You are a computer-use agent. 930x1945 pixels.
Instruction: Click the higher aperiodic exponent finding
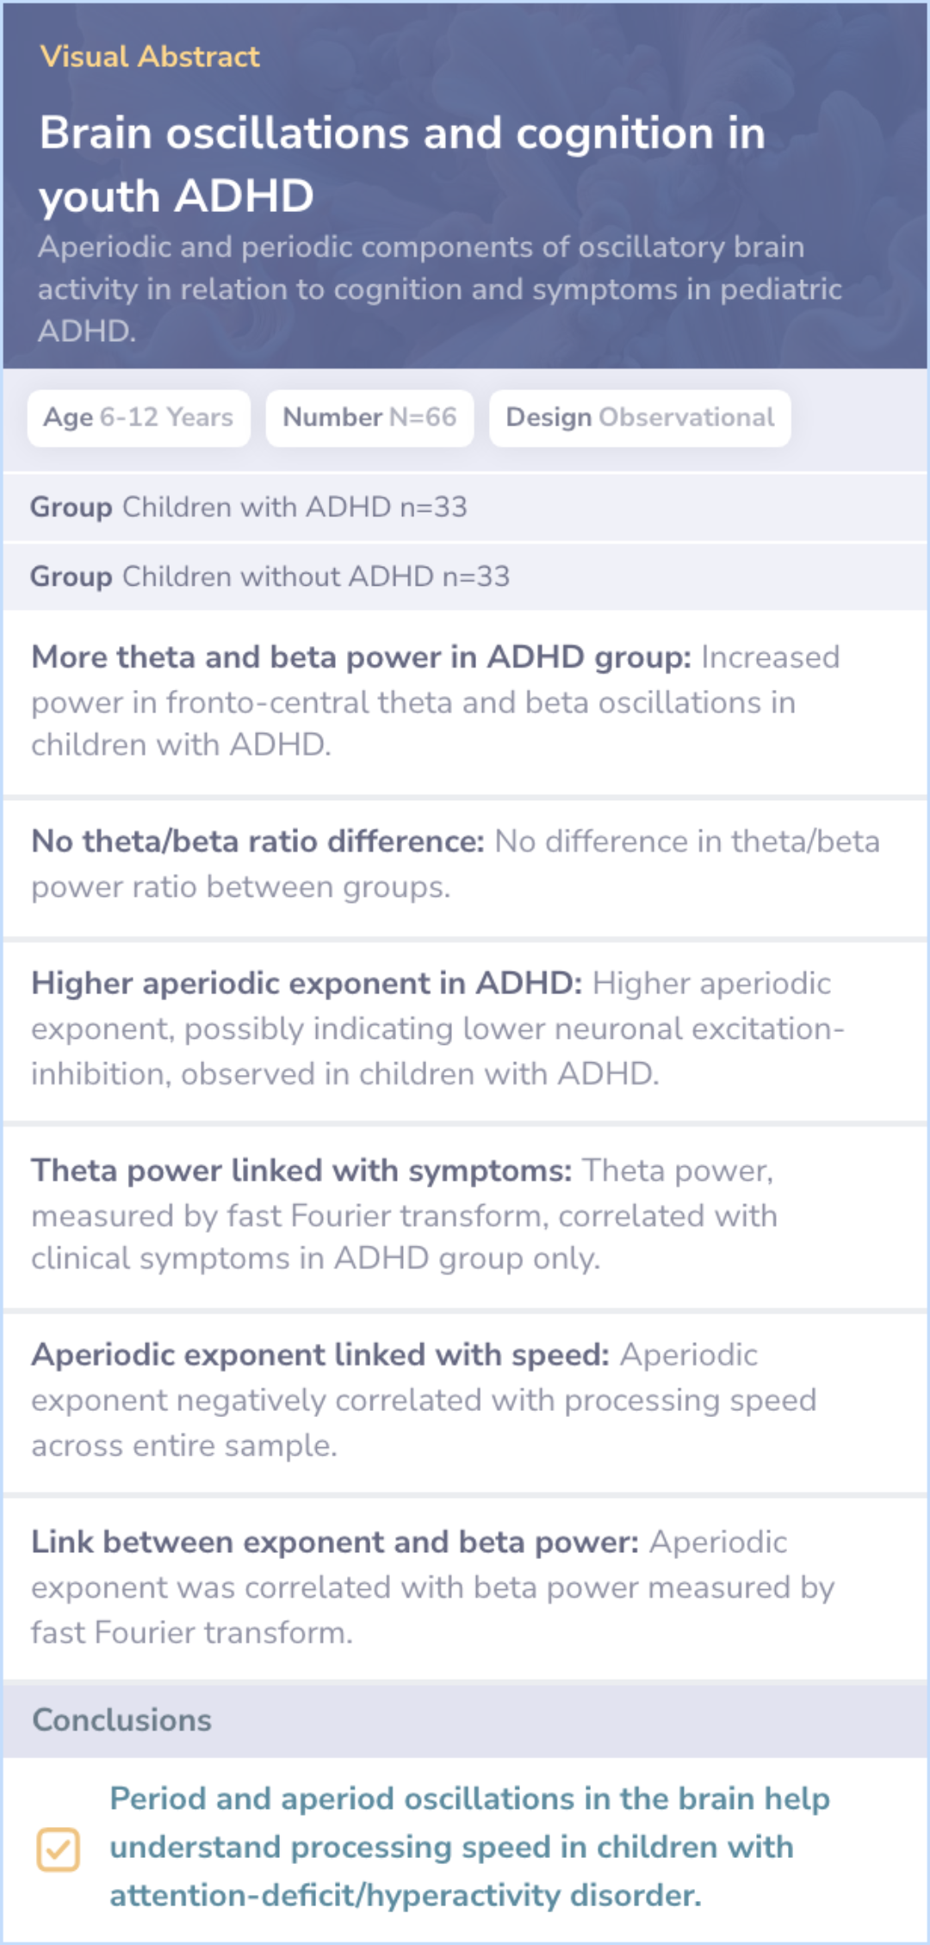[465, 1028]
